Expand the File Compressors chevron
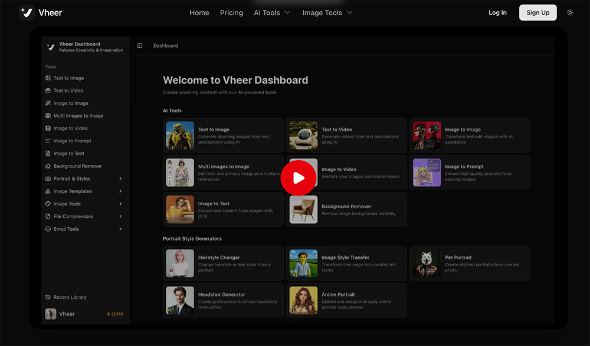The height and width of the screenshot is (346, 590). pos(120,216)
